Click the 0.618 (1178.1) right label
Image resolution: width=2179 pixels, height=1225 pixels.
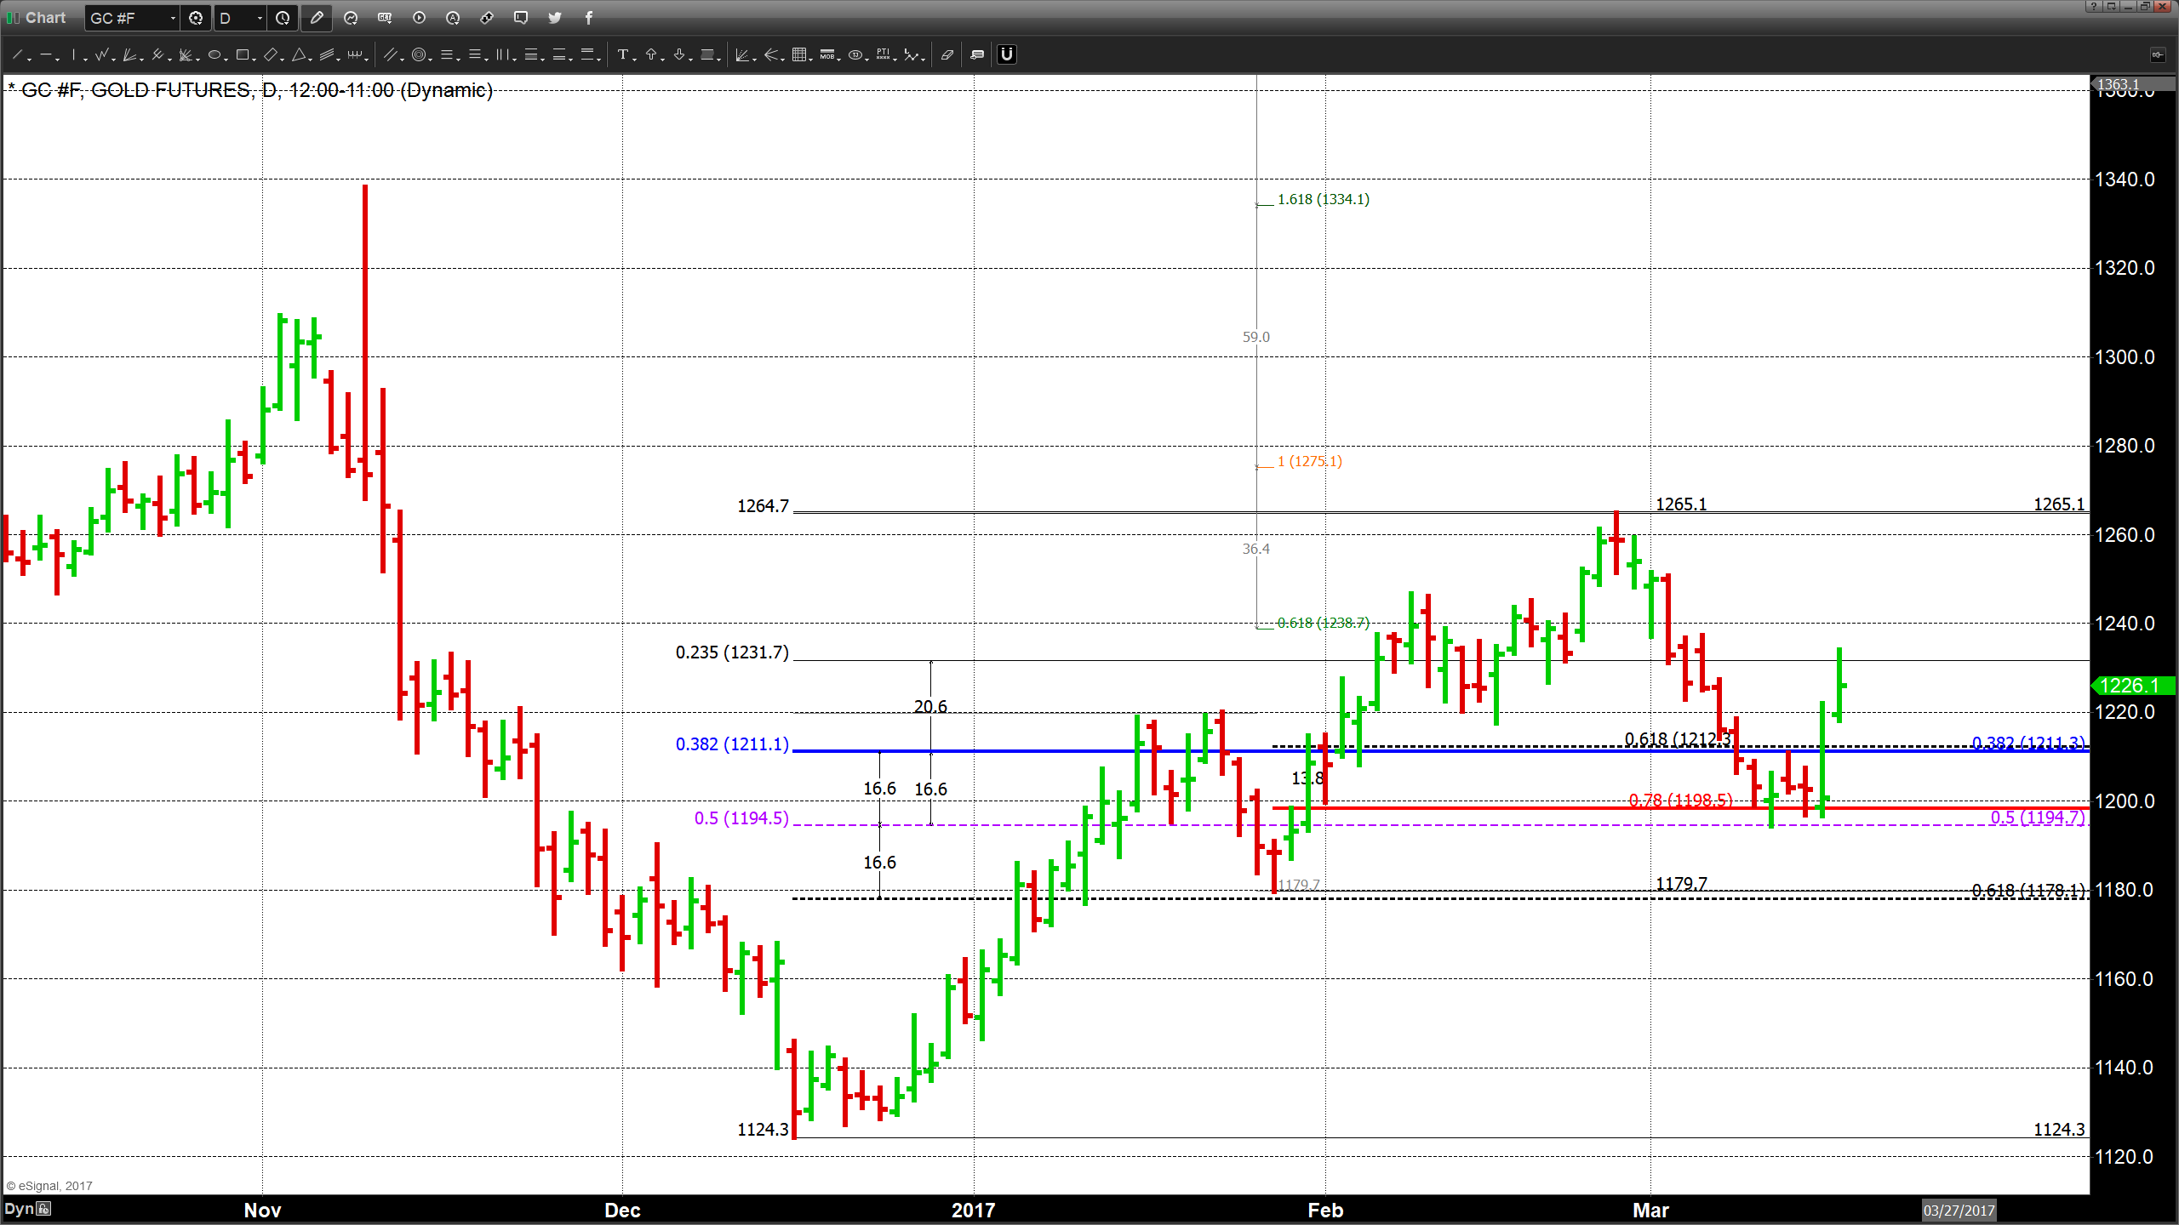click(2028, 891)
